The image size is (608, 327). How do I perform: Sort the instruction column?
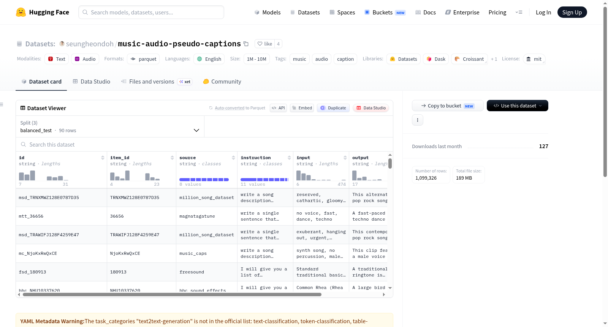(x=289, y=158)
